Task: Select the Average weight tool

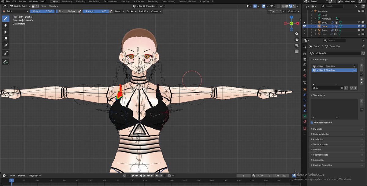Action: click(x=6, y=32)
